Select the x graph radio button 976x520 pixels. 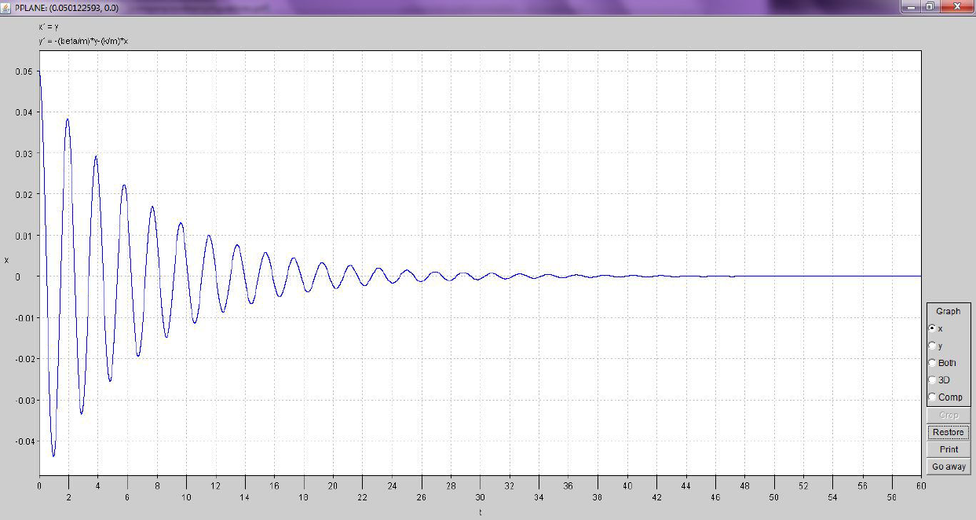932,328
